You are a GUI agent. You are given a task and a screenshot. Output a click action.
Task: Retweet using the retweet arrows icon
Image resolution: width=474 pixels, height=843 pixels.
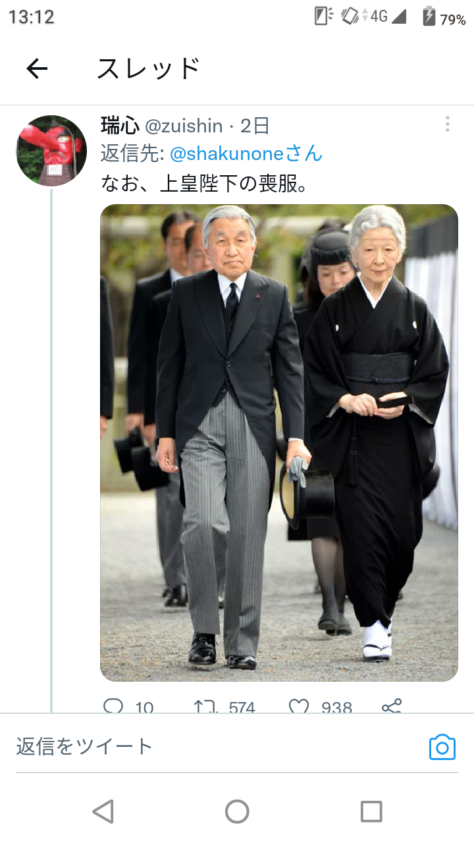pos(206,707)
